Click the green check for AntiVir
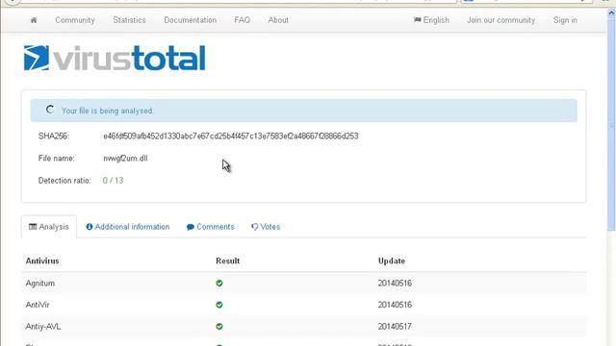 click(219, 305)
